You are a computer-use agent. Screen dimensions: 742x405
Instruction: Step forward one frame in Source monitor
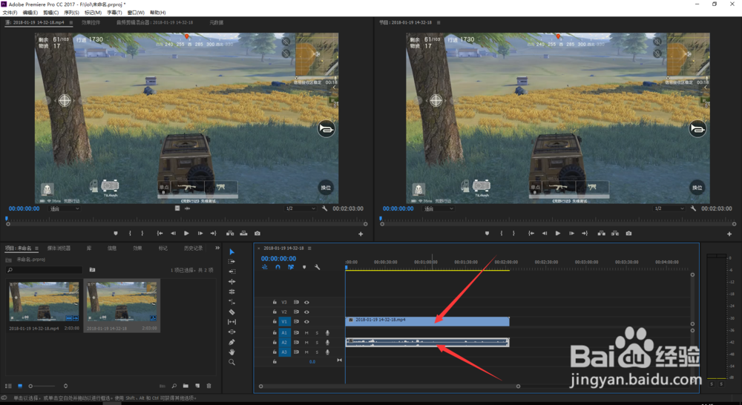[x=200, y=233]
